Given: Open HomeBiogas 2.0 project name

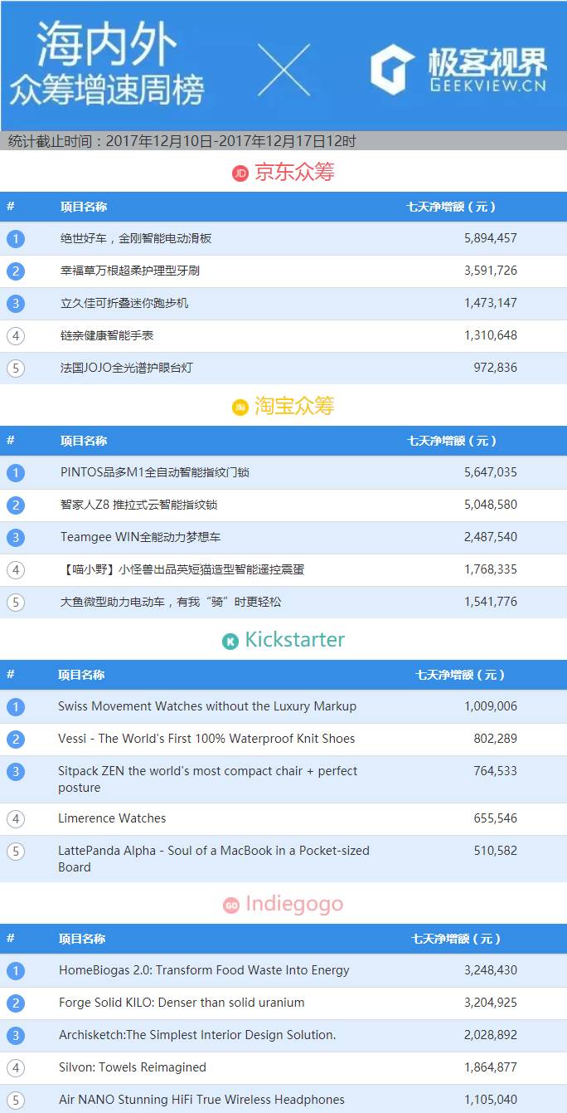Looking at the screenshot, I should tap(204, 970).
